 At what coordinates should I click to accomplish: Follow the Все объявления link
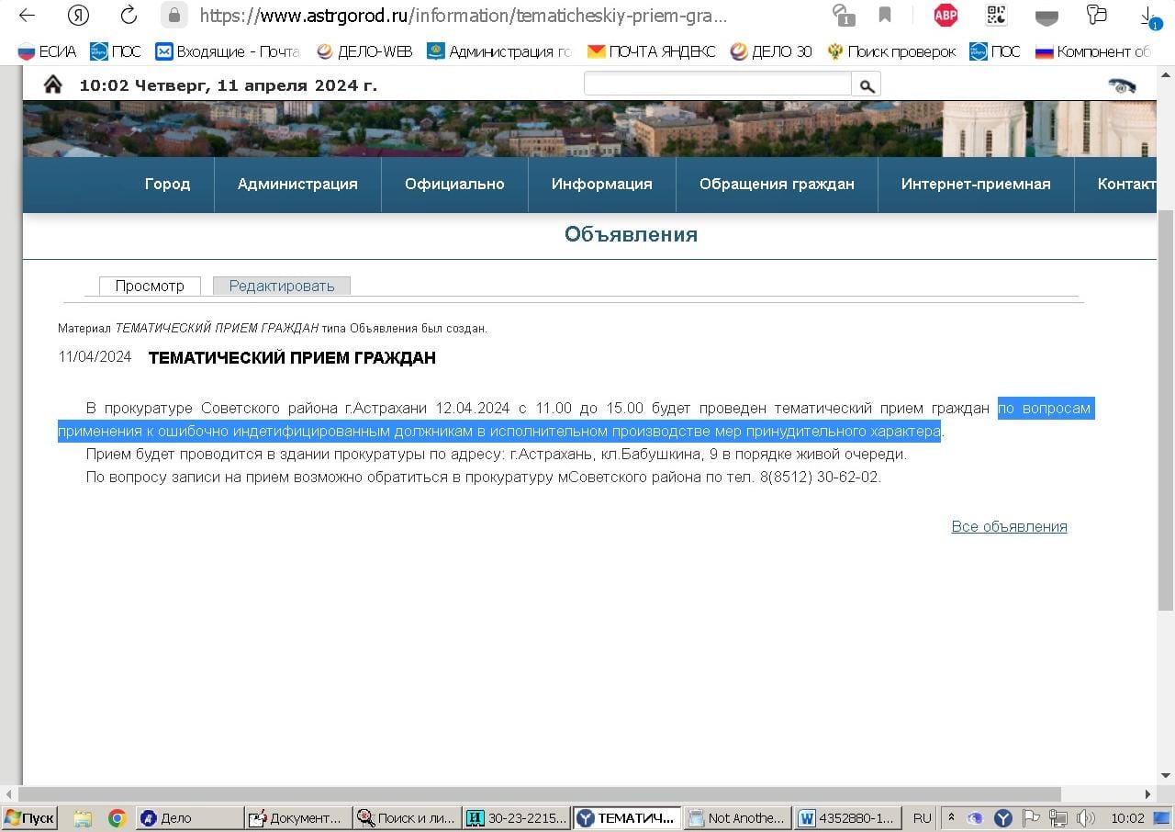(x=1009, y=526)
